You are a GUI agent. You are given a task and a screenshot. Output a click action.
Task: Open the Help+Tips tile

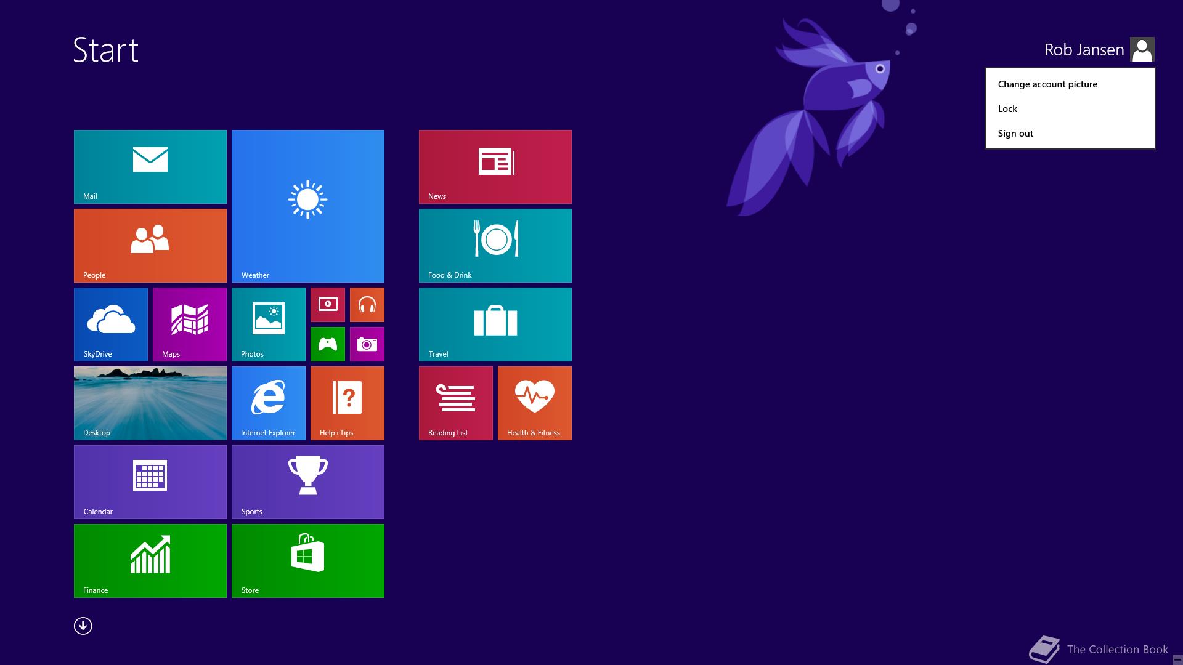347,403
